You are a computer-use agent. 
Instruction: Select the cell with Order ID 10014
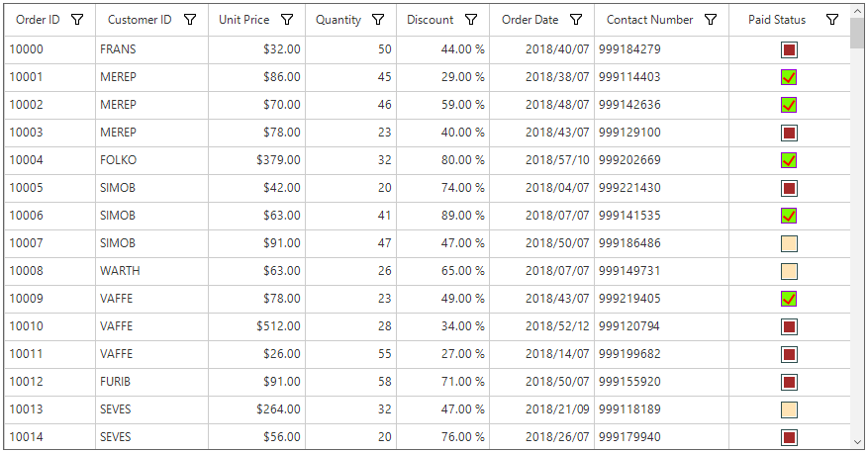click(49, 437)
